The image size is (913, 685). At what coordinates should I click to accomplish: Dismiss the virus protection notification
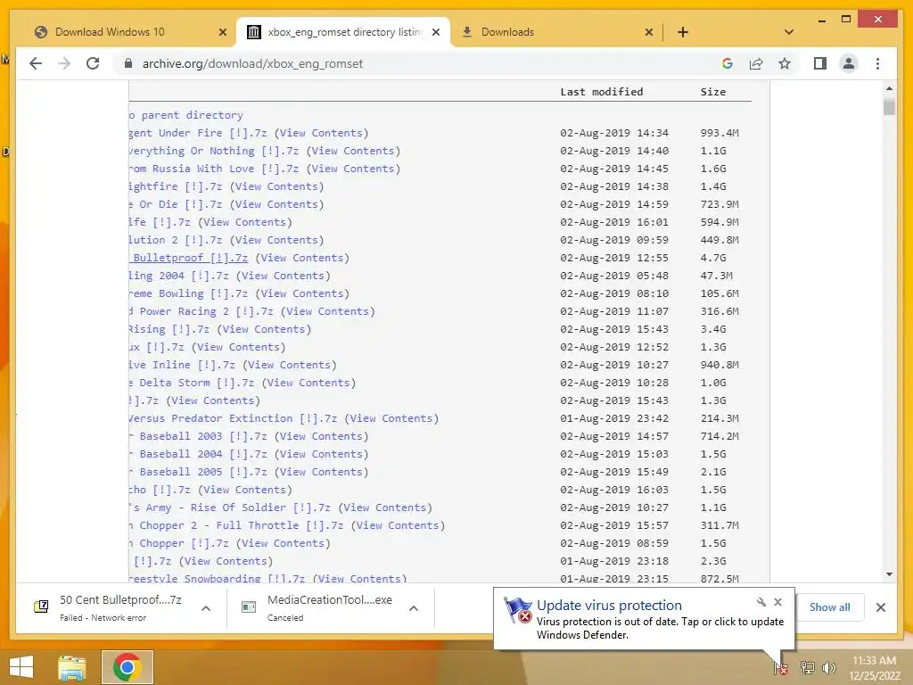click(777, 602)
